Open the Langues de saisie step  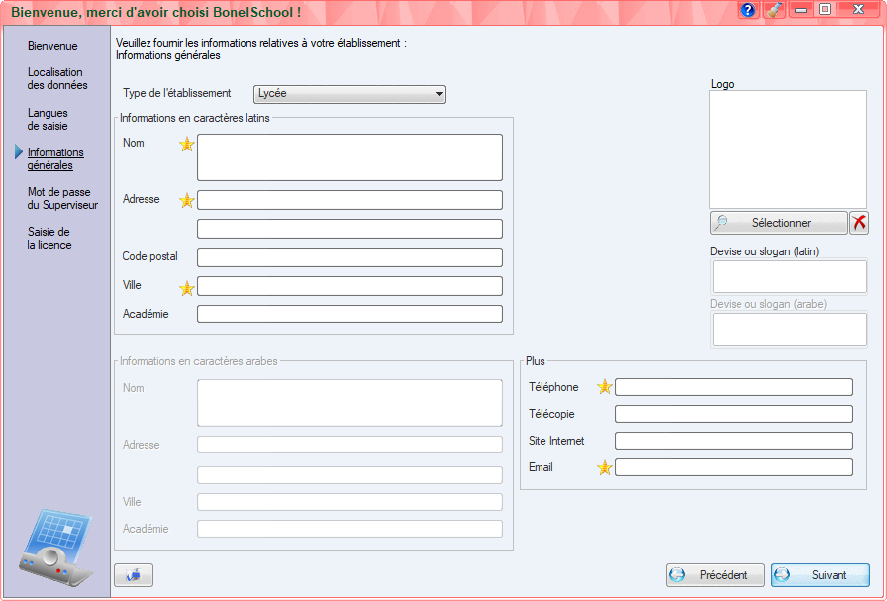(x=48, y=120)
